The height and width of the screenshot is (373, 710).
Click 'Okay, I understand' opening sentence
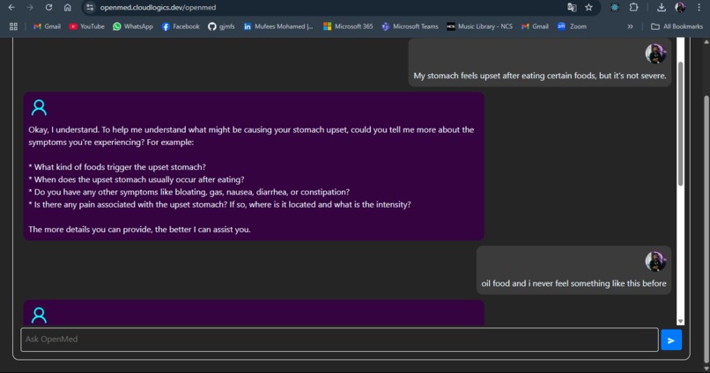(x=63, y=130)
